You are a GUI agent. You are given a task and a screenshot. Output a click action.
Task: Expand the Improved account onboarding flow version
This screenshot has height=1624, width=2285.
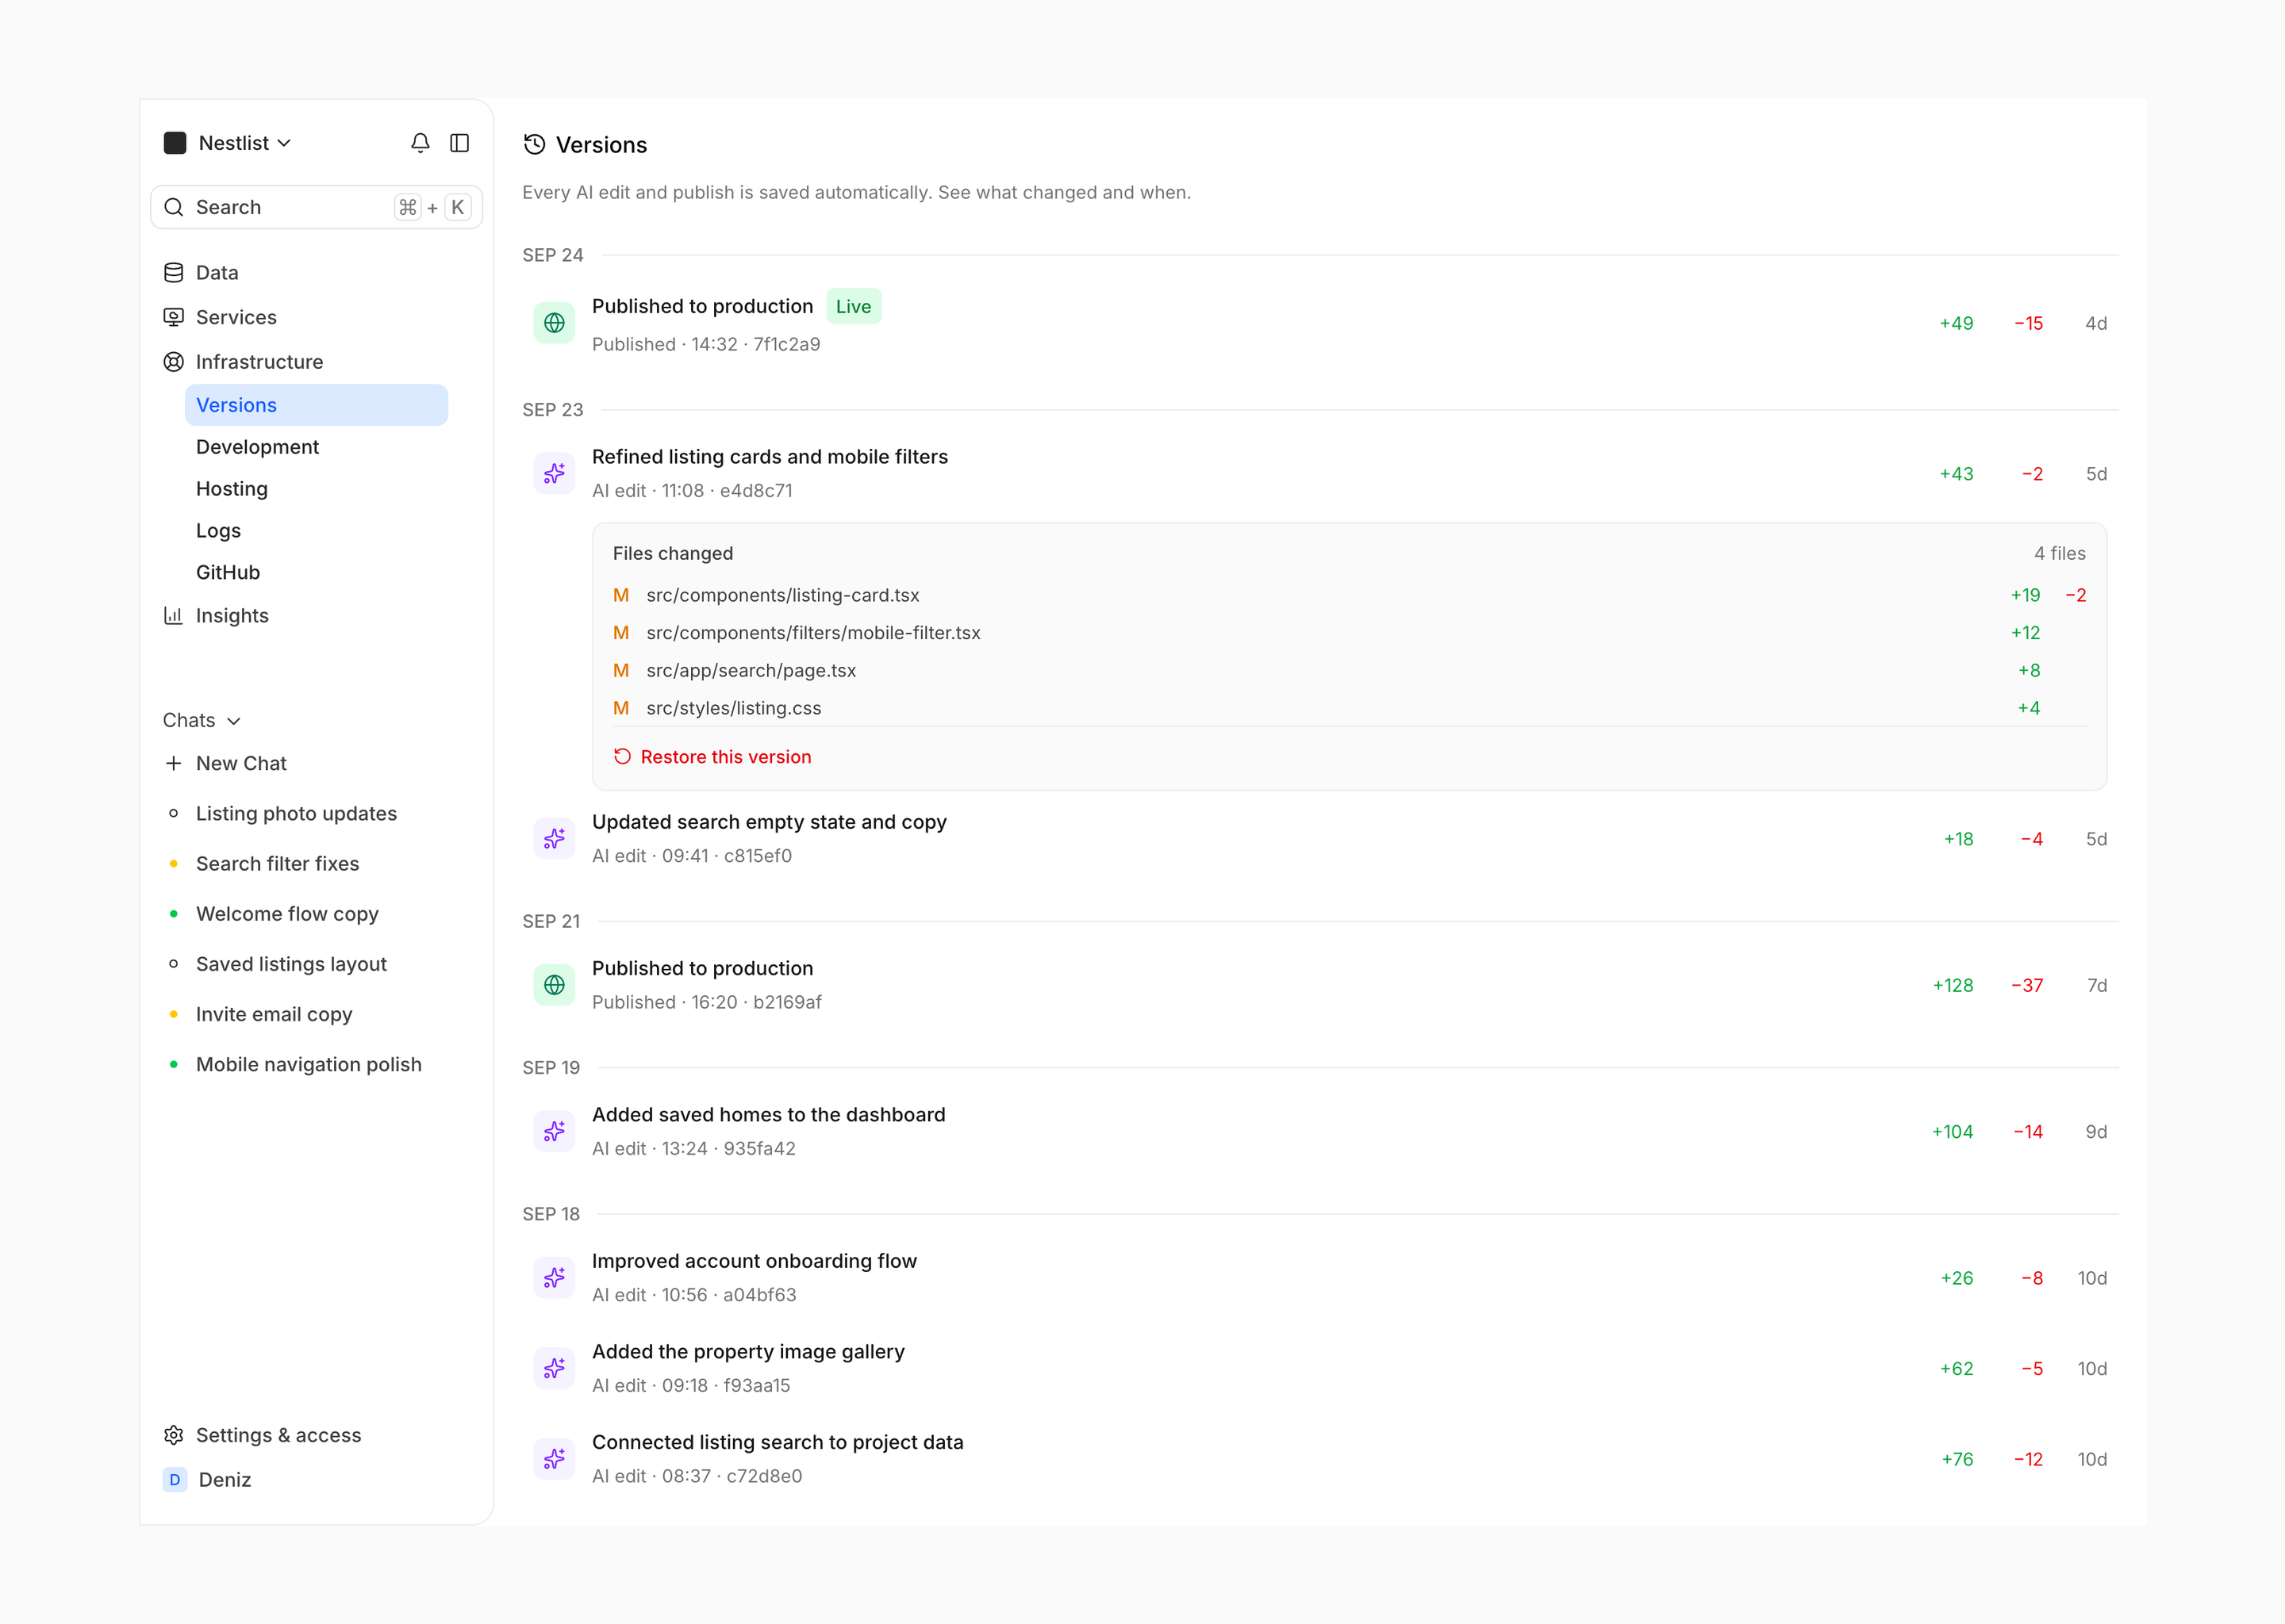[1319, 1277]
